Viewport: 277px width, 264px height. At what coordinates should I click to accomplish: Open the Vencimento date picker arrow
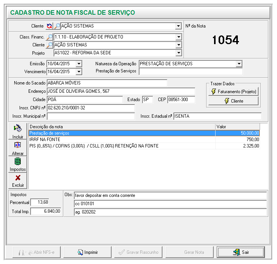tap(79, 72)
